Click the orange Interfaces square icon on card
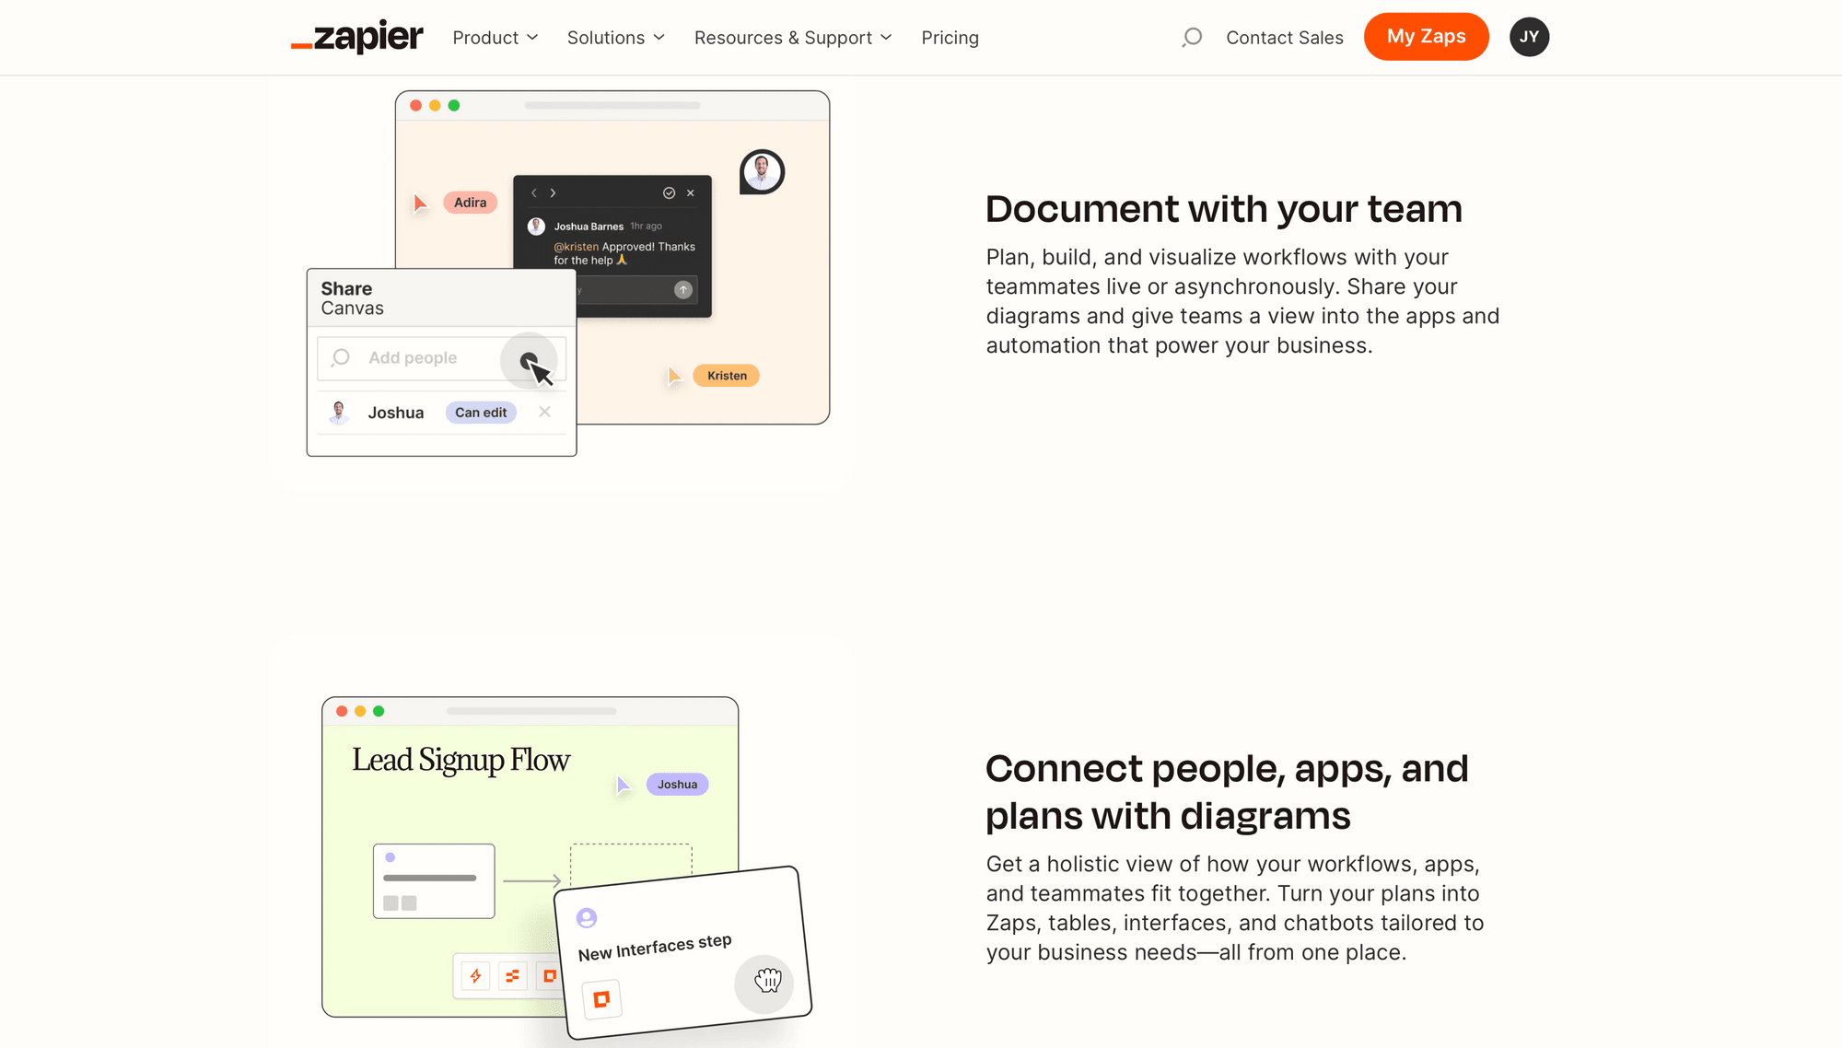The width and height of the screenshot is (1842, 1048). [x=601, y=999]
